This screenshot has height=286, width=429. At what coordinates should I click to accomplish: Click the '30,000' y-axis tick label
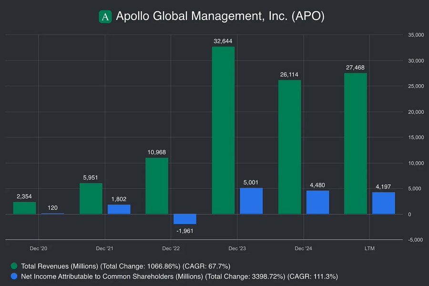(416, 60)
